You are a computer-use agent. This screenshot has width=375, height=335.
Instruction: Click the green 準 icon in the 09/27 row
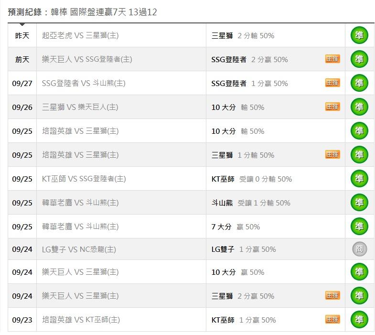(359, 83)
